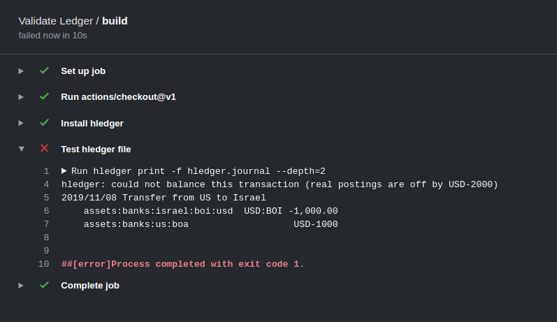Expand the Complete job step arrow
The height and width of the screenshot is (322, 557).
pos(21,286)
